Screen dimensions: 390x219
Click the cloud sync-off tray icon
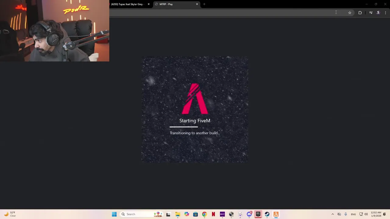click(x=339, y=214)
